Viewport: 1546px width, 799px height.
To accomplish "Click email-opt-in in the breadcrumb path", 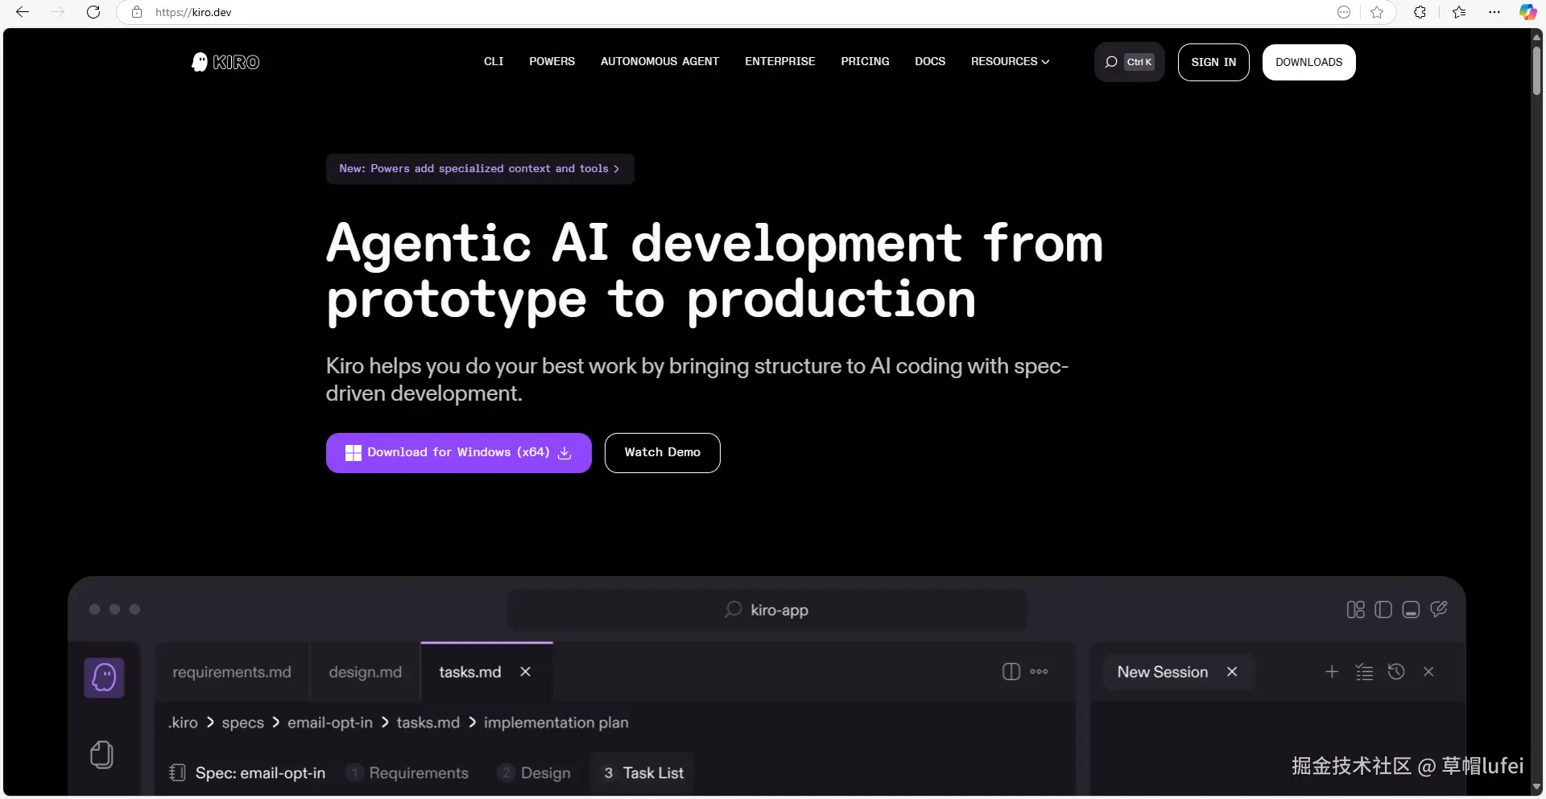I will point(330,723).
